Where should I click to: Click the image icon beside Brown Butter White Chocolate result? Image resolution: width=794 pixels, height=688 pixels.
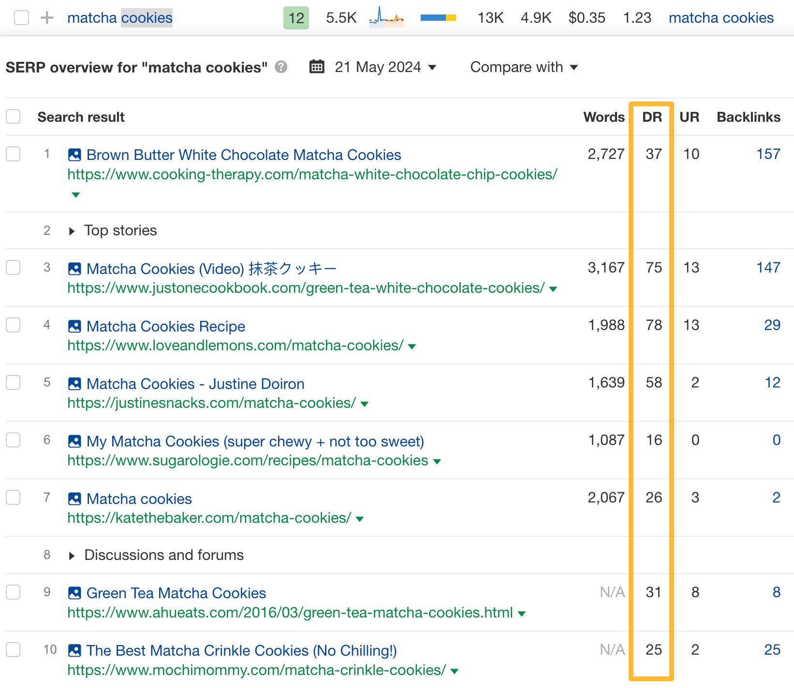coord(74,154)
